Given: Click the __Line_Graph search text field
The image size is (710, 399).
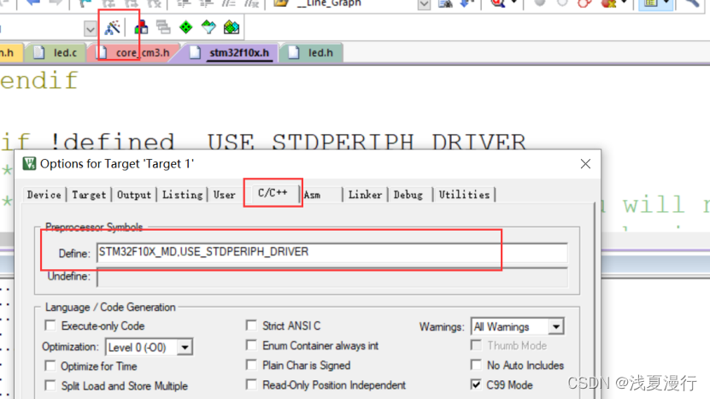Looking at the screenshot, I should [356, 3].
